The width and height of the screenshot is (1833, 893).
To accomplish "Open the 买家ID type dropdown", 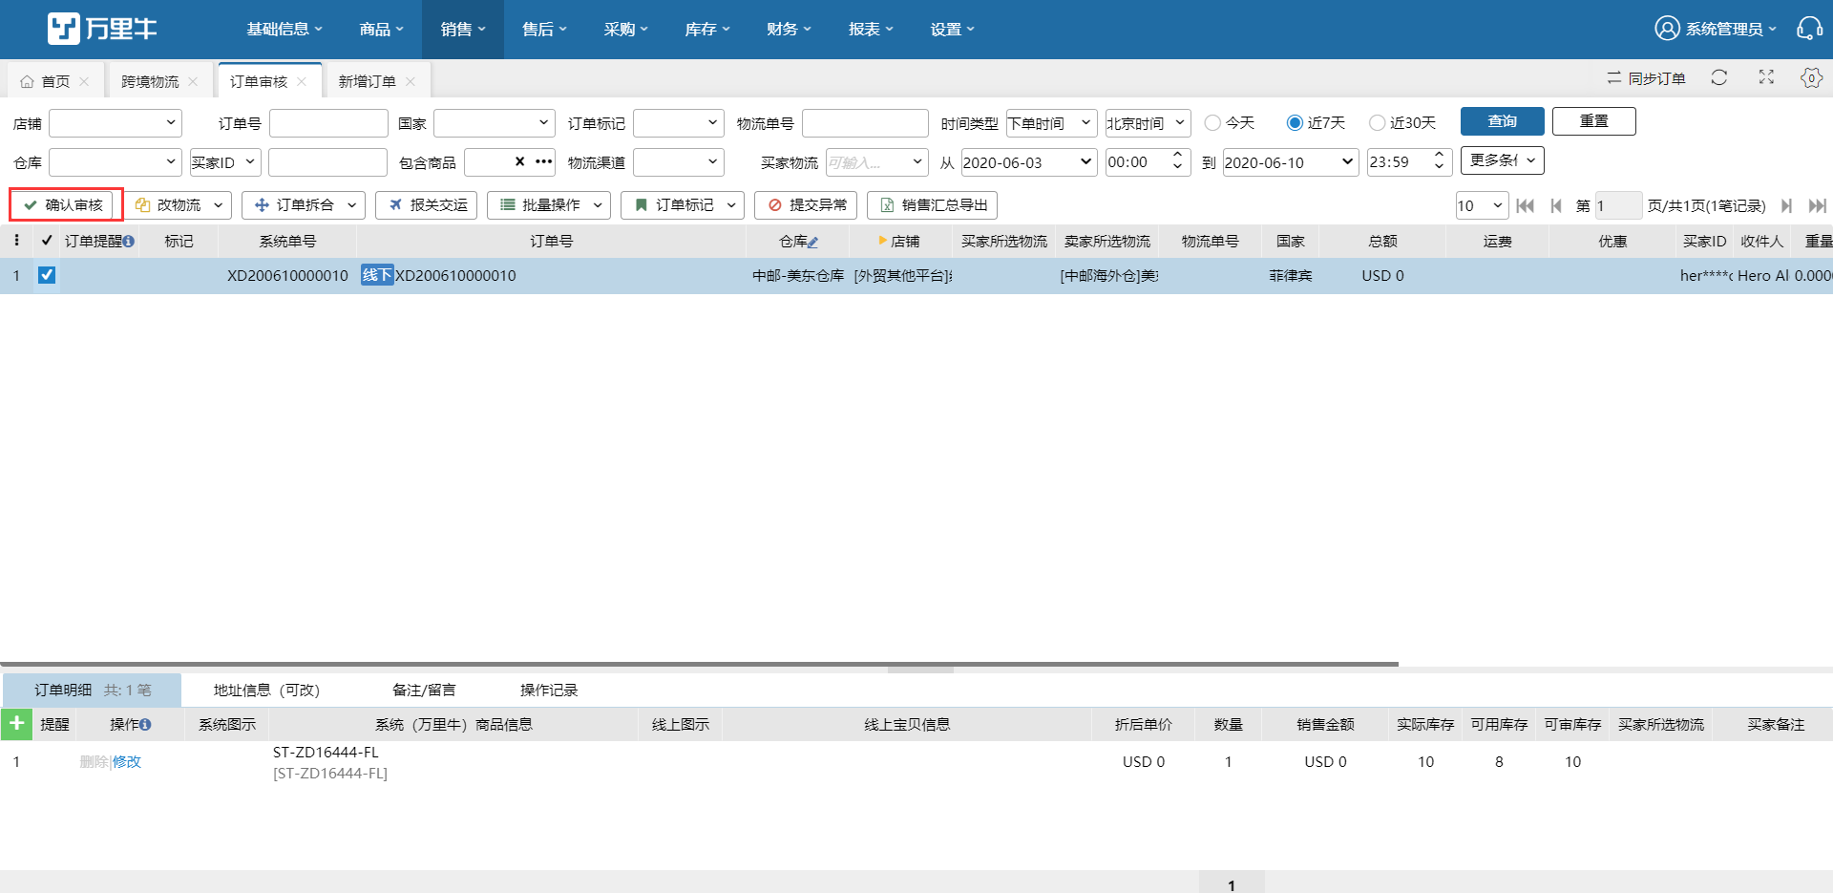I will [225, 161].
